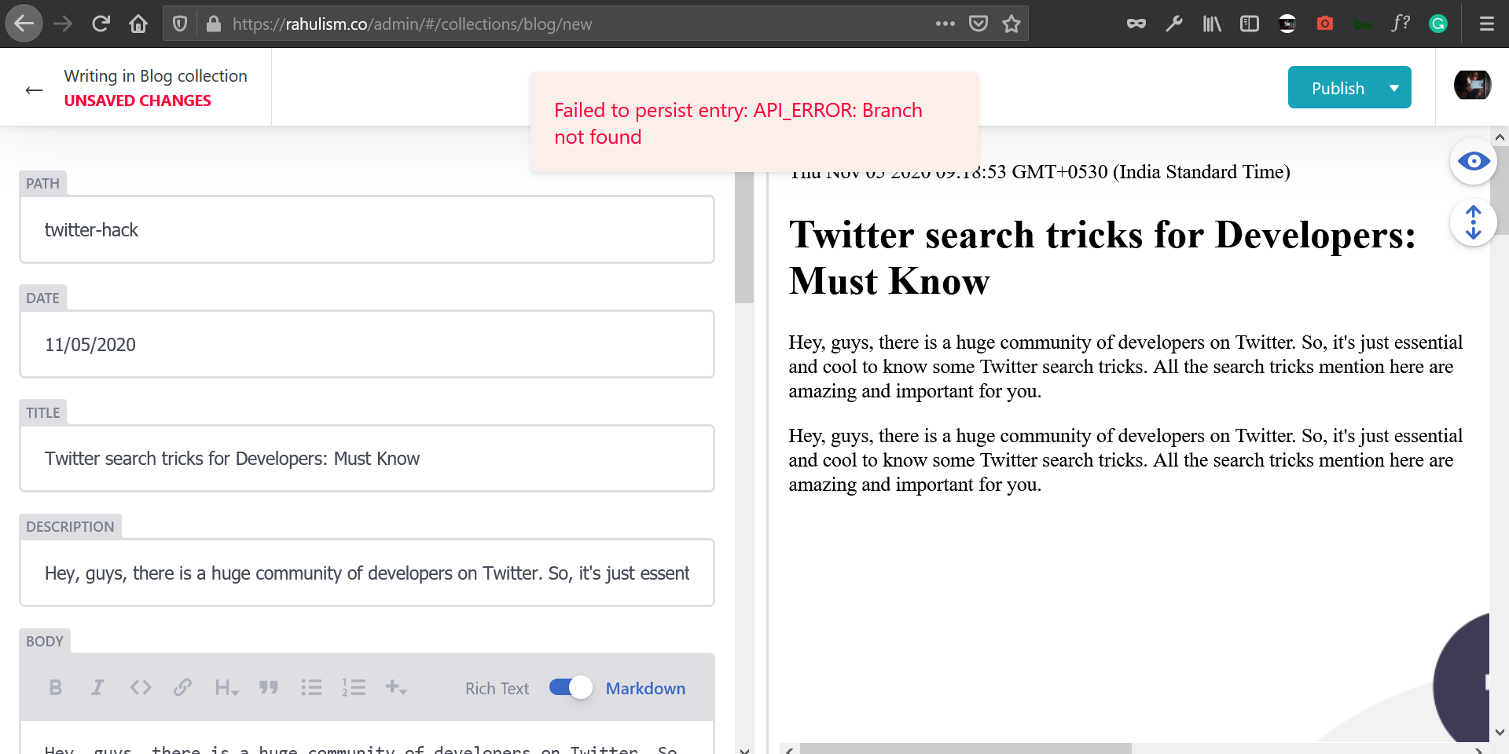This screenshot has height=754, width=1509.
Task: Click the preview pane horizontal scrollbar
Action: click(966, 749)
